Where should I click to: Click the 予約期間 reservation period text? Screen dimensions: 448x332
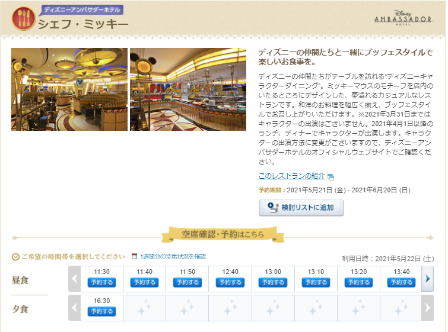pyautogui.click(x=335, y=190)
